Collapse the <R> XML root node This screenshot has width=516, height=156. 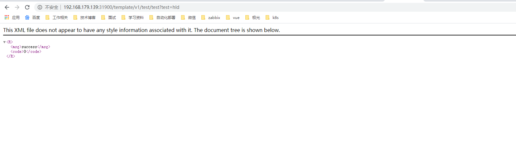(4, 42)
